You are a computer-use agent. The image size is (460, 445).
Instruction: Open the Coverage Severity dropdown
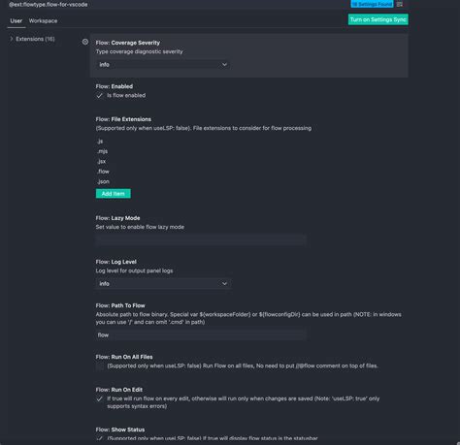(163, 65)
